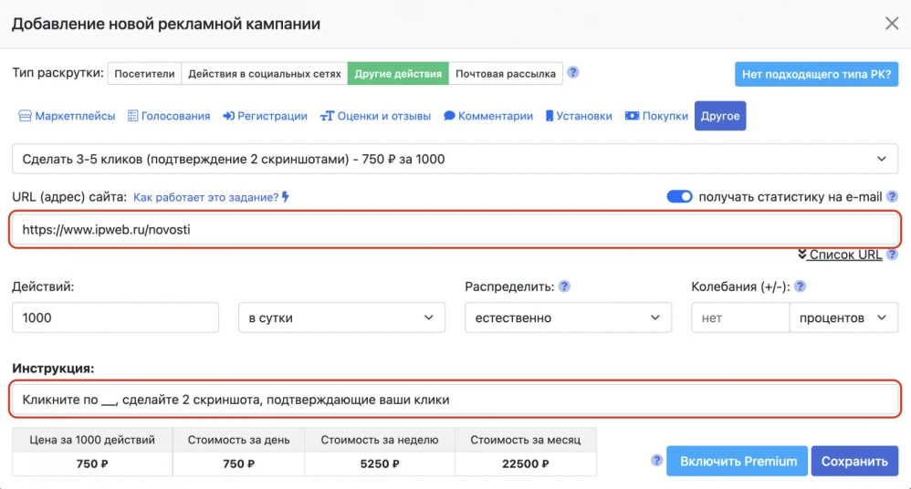911x489 pixels.
Task: Switch to the Голосования tab
Action: click(x=169, y=116)
